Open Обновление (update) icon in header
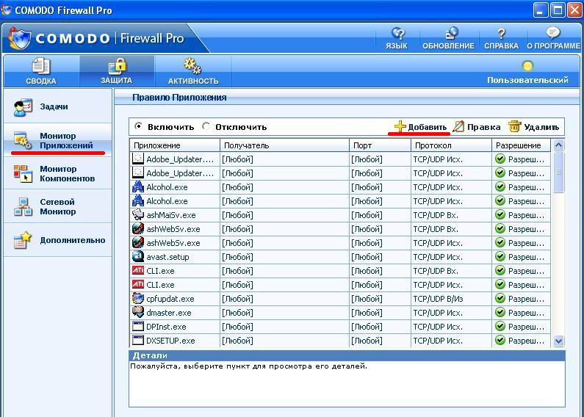The image size is (584, 417). click(448, 35)
